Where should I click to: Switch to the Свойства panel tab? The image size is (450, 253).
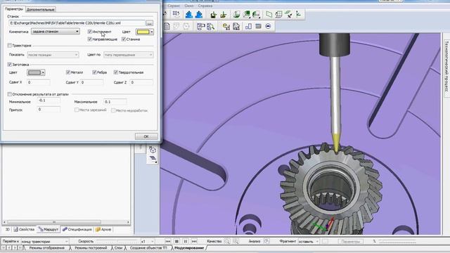(24, 230)
